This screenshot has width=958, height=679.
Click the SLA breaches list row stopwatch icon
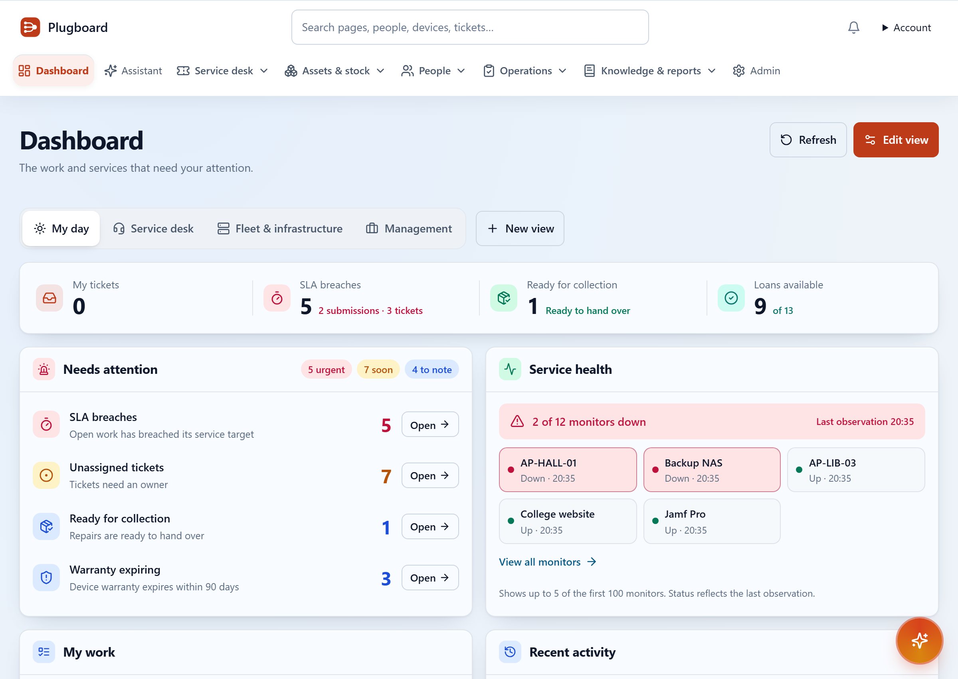click(x=46, y=424)
